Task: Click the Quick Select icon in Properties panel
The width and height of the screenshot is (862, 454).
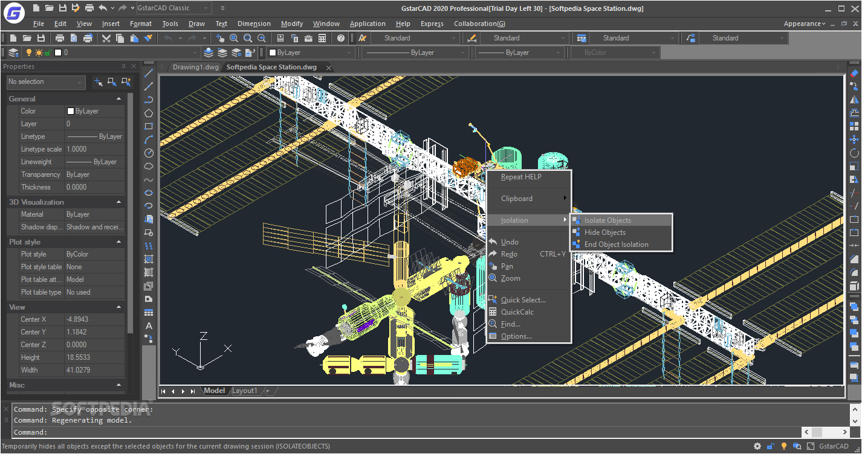Action: point(126,82)
